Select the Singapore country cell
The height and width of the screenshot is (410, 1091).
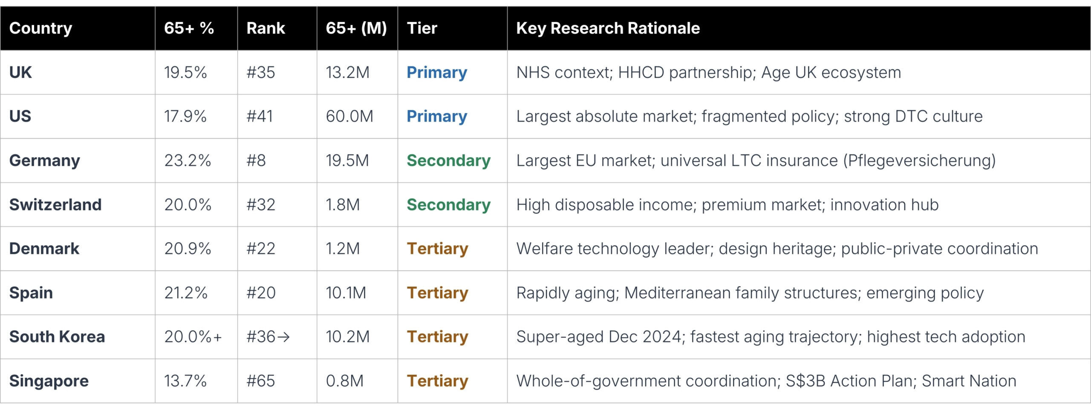tap(49, 381)
